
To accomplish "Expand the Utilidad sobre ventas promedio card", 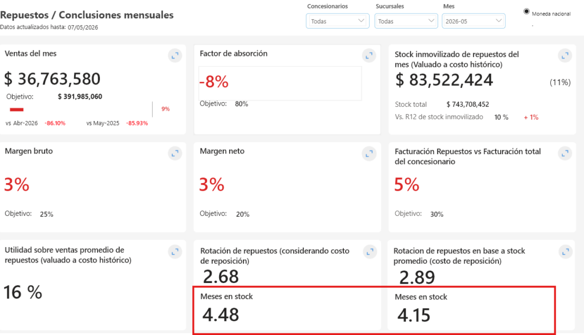I will pyautogui.click(x=175, y=252).
